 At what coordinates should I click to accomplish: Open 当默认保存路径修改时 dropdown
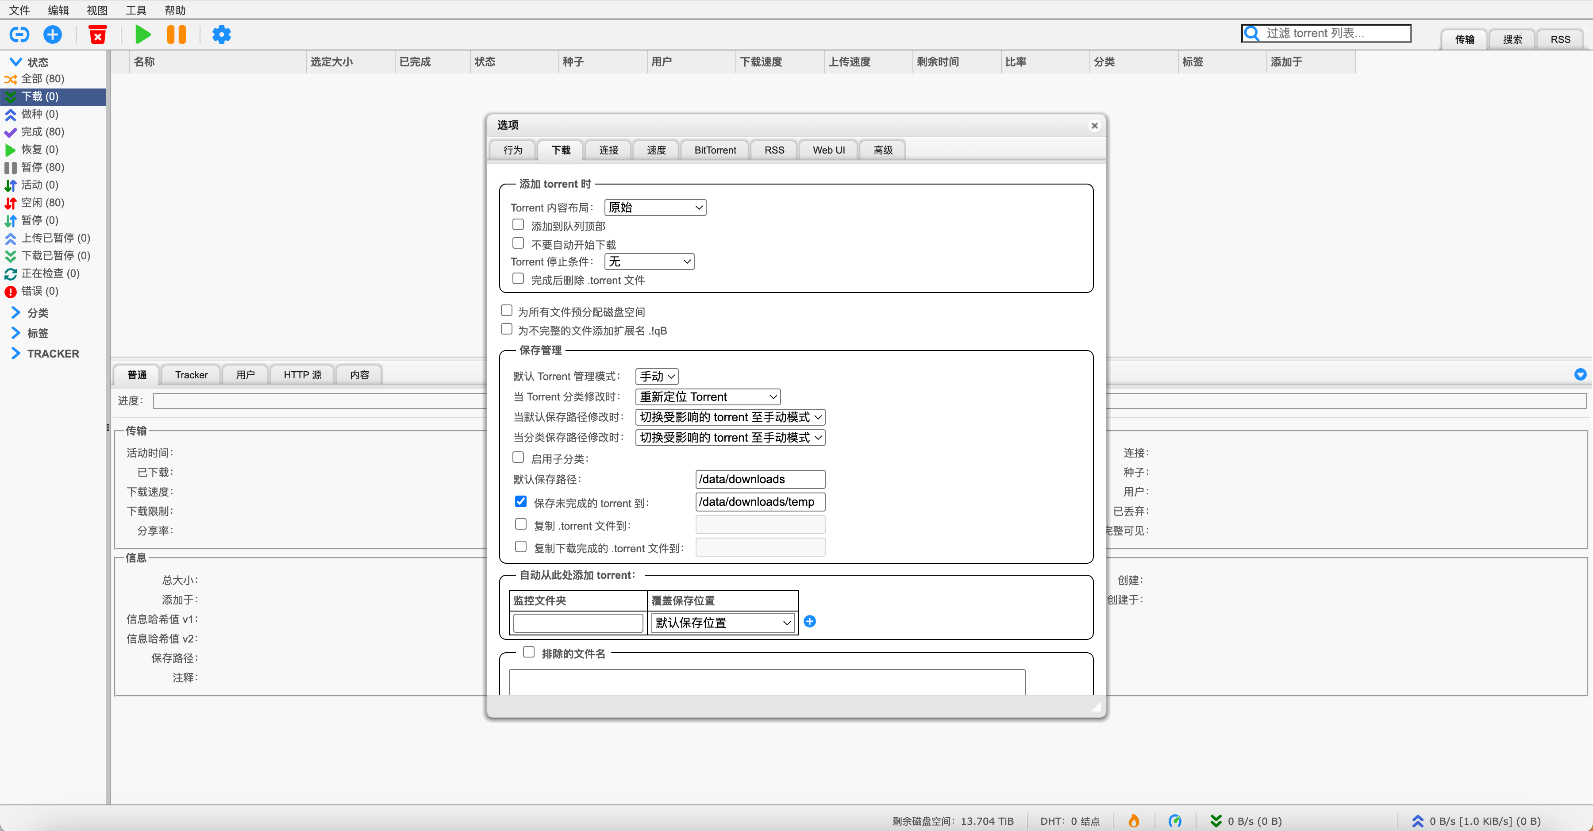(730, 417)
